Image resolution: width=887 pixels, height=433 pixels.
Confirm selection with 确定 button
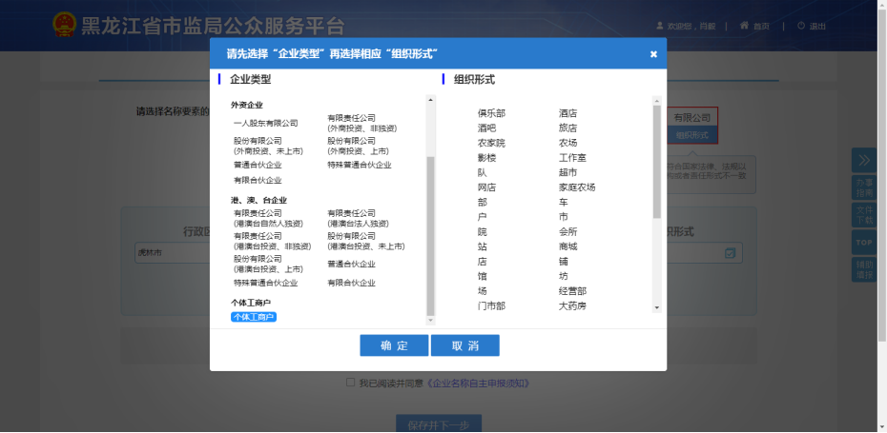point(394,345)
